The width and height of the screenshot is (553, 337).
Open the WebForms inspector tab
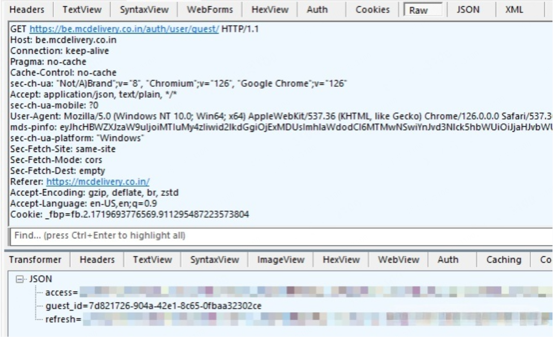pos(209,10)
